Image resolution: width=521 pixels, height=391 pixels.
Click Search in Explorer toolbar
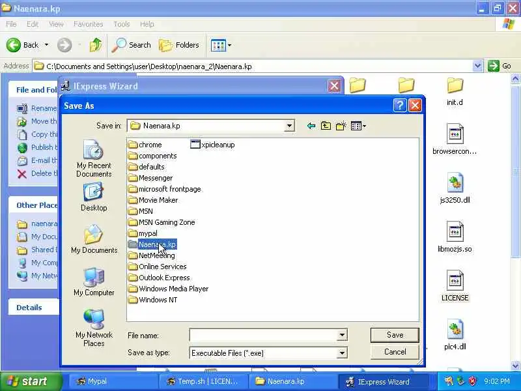point(131,45)
